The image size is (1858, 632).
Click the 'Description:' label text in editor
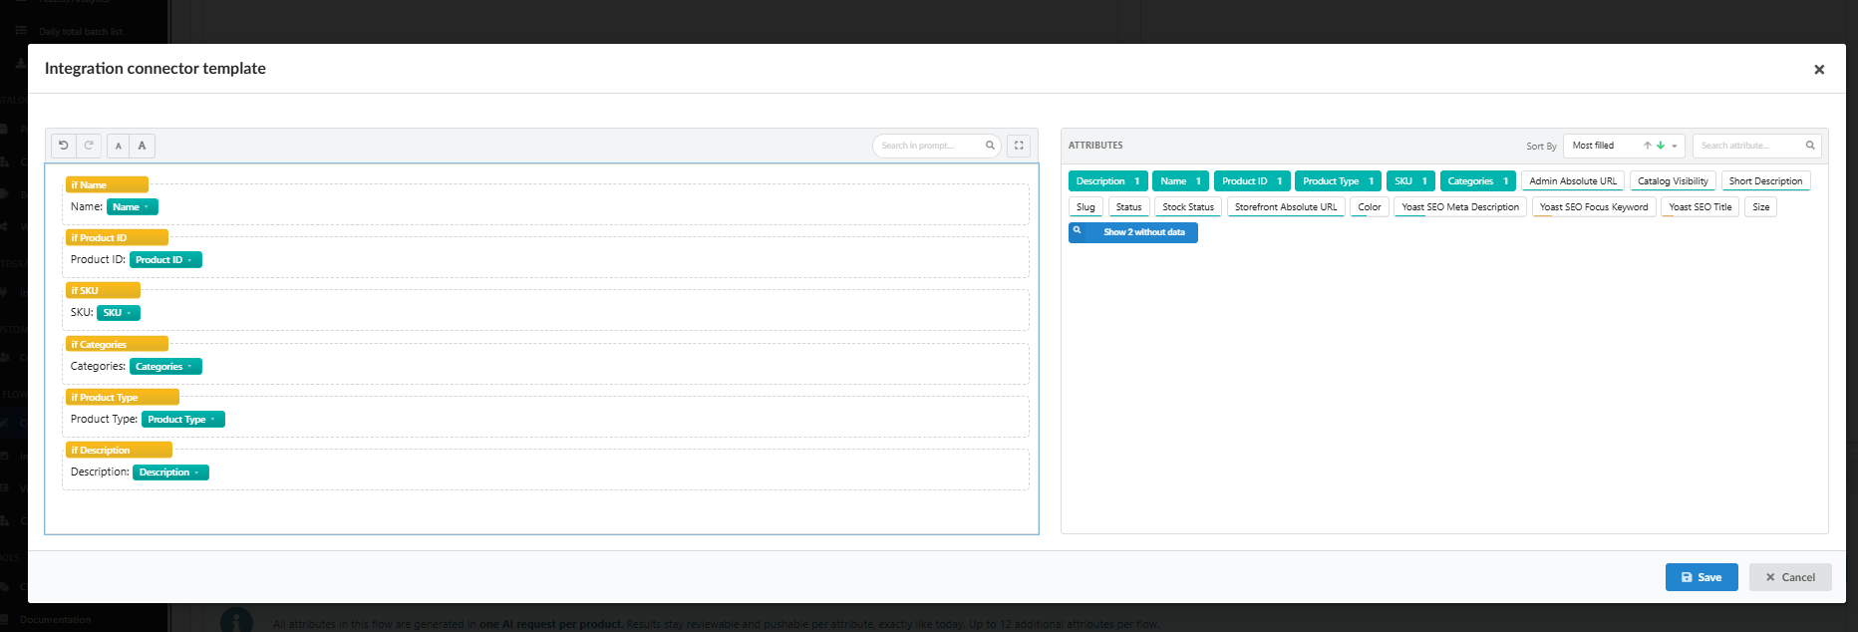100,473
